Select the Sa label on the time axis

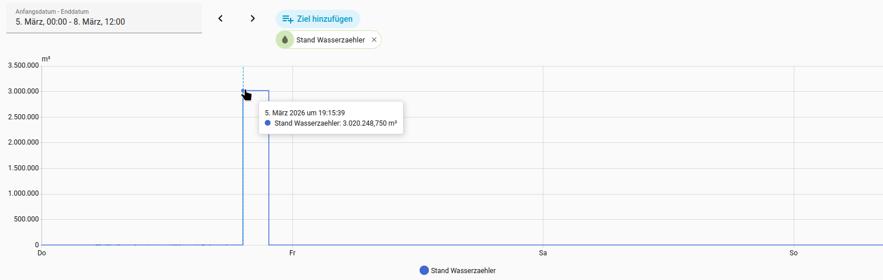pos(543,252)
